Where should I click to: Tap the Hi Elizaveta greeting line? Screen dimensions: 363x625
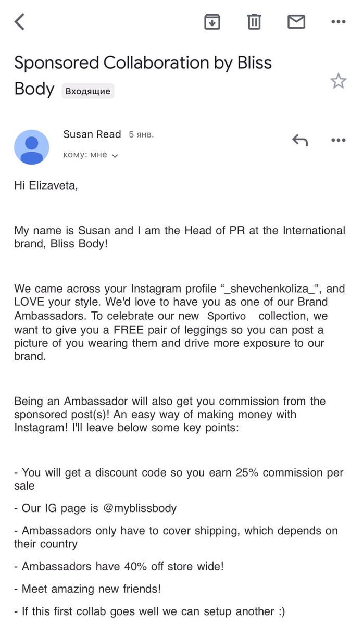point(46,185)
